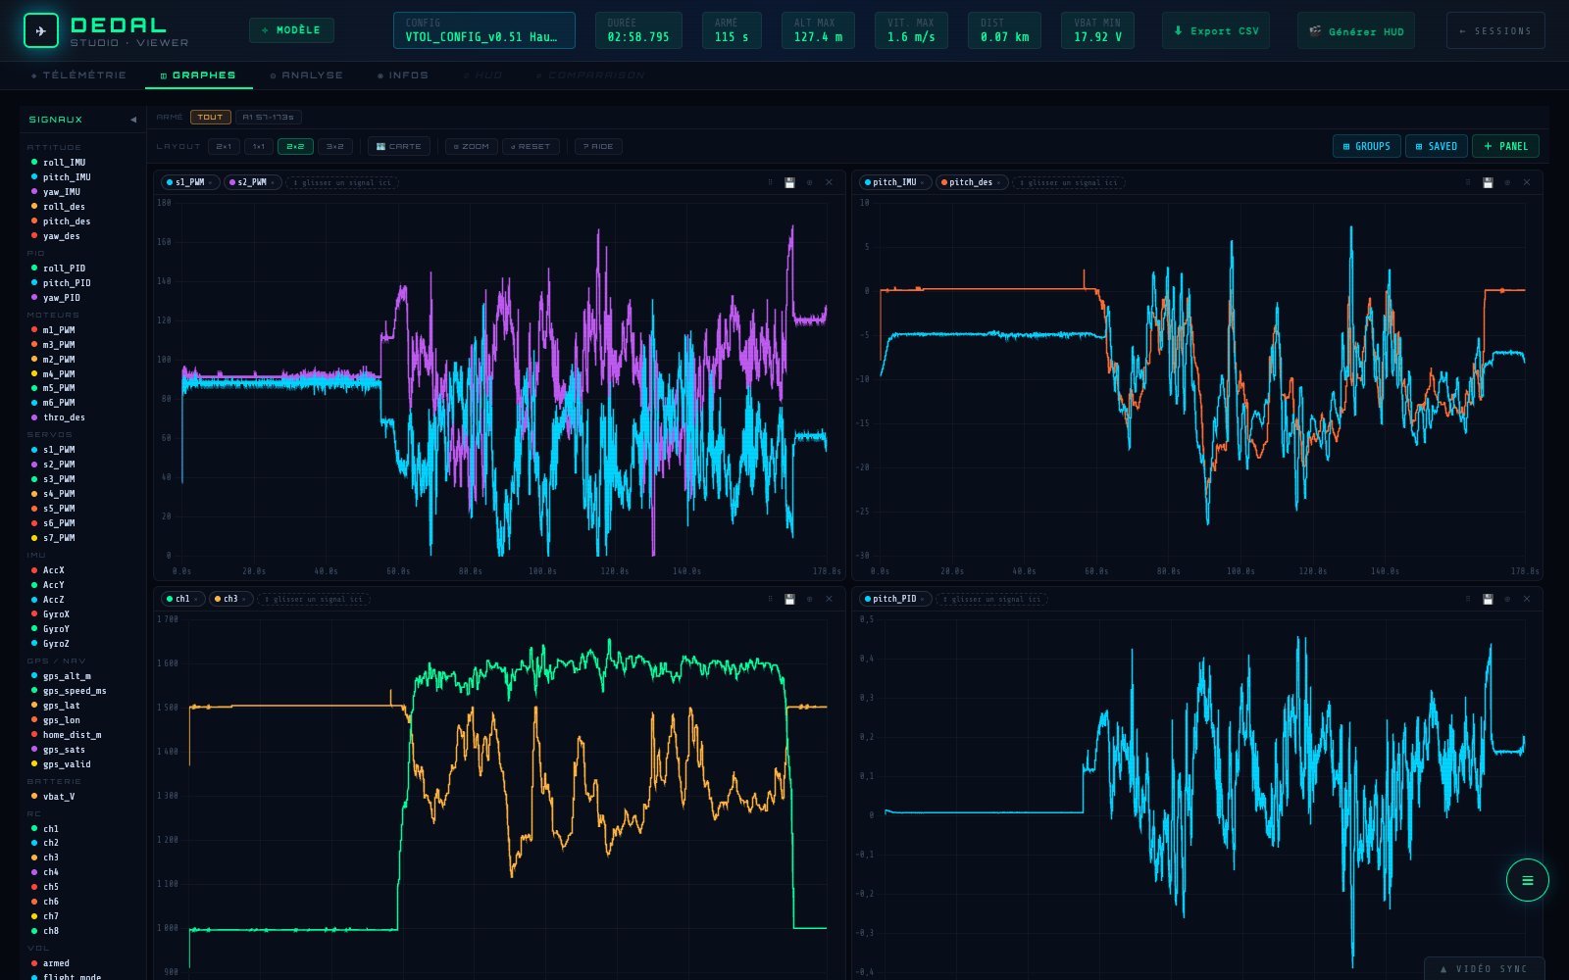The height and width of the screenshot is (980, 1569).
Task: Click the DEDAL airplane logo icon
Action: coord(41,30)
